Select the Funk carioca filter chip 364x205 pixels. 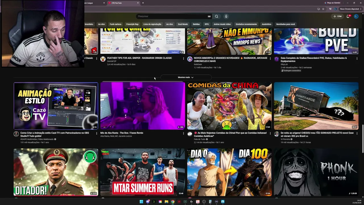click(115, 24)
